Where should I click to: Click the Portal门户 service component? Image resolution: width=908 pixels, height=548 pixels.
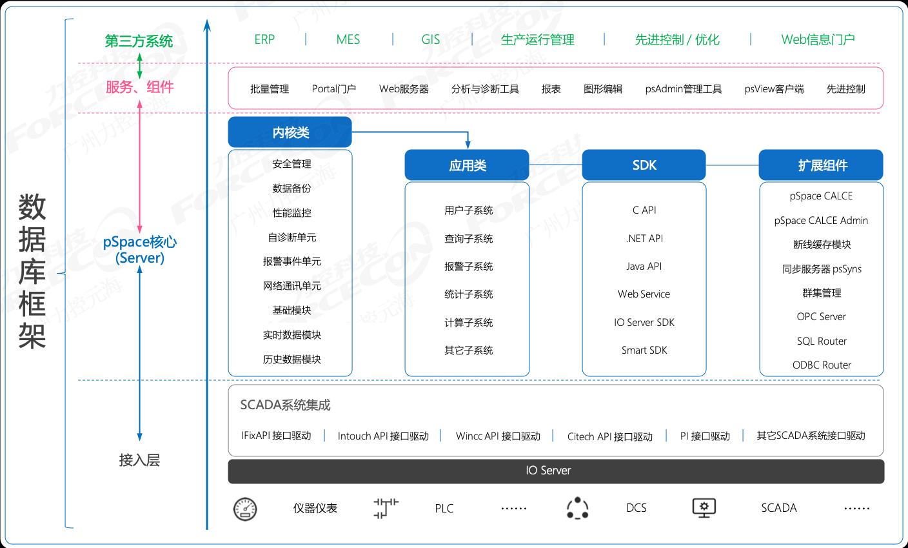click(x=333, y=89)
